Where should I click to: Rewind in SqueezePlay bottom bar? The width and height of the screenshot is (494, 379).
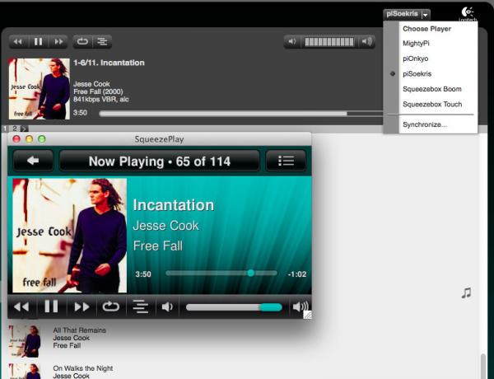tap(21, 306)
